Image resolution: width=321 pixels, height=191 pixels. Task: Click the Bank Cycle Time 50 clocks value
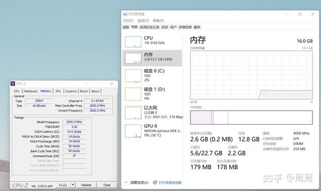click(74, 151)
